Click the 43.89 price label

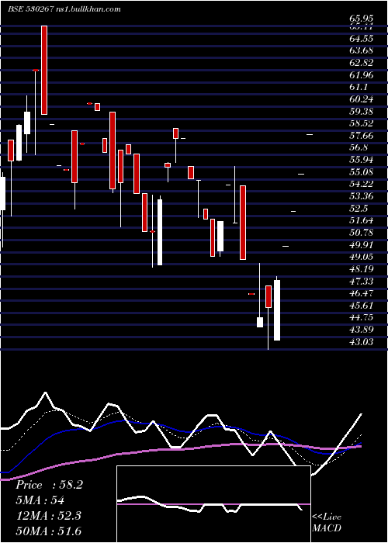tap(362, 330)
